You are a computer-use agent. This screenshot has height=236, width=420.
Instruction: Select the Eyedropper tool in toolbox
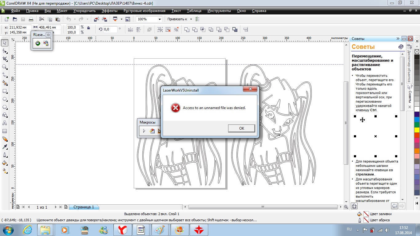[x=5, y=147]
